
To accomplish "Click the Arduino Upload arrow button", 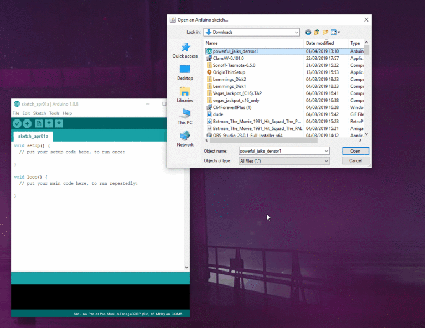I will click(27, 123).
